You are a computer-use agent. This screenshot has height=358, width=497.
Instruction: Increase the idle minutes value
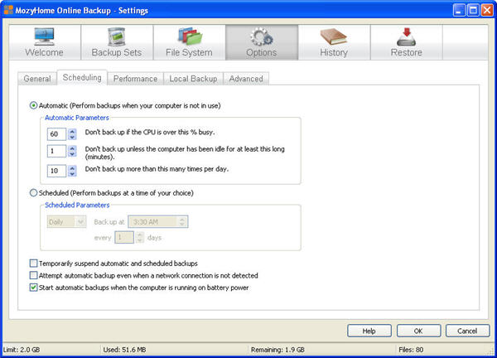point(72,148)
